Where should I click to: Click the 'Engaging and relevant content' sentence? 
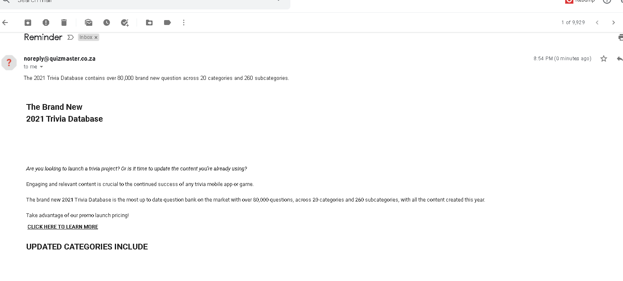140,184
